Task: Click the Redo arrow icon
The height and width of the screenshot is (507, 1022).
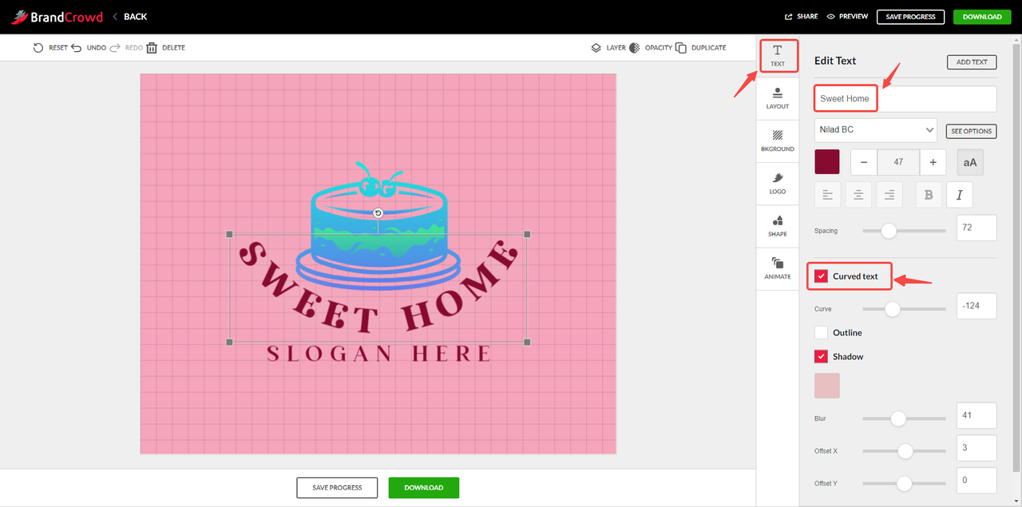Action: (x=115, y=48)
